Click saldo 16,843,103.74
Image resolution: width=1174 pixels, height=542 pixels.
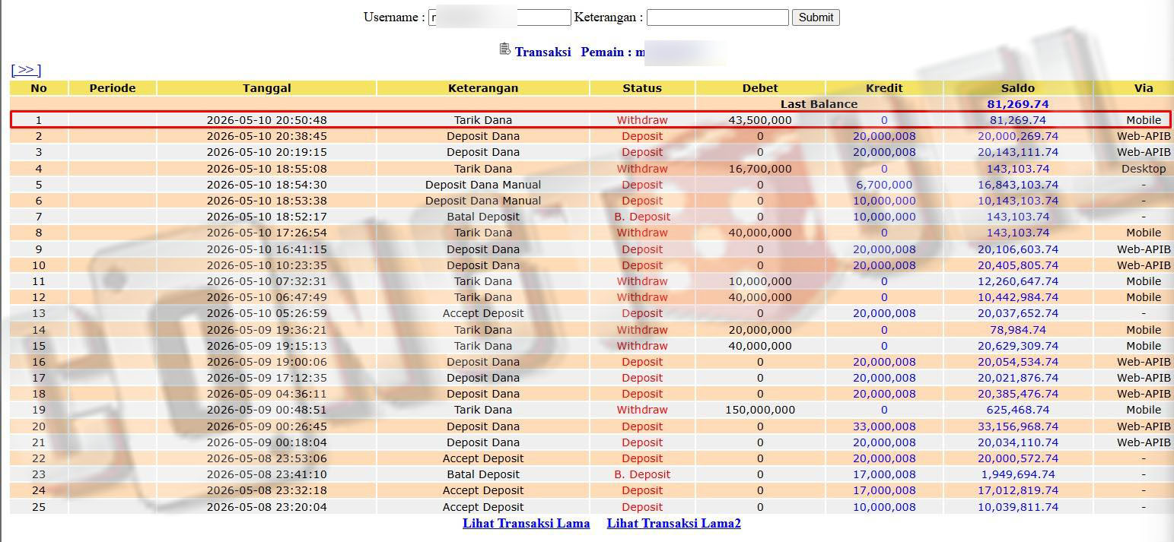(x=1018, y=185)
